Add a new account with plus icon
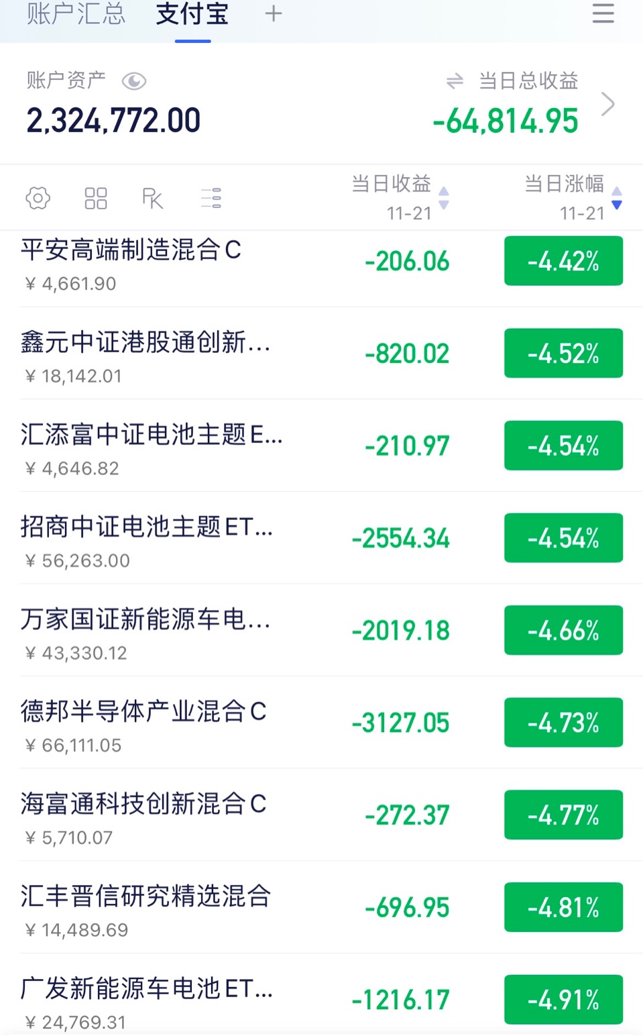The image size is (643, 1036). pos(274,13)
